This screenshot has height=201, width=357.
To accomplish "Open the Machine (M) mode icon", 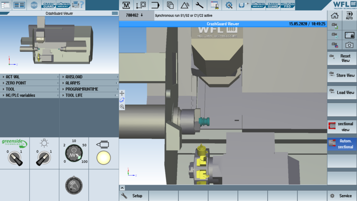I will pos(126,5).
